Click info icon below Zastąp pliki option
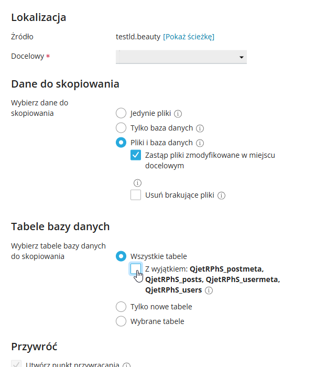 pyautogui.click(x=137, y=183)
